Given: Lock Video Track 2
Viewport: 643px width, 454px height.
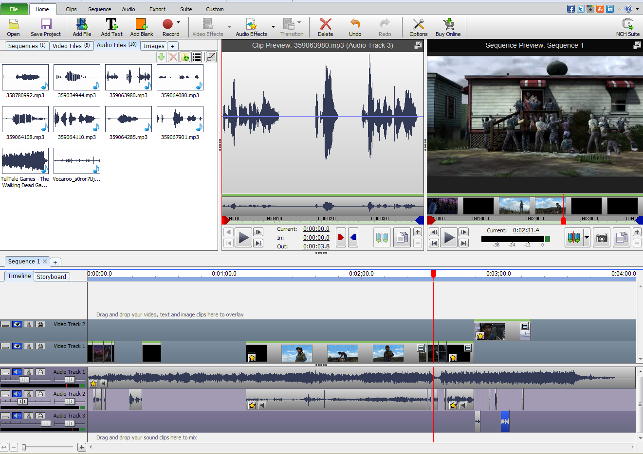Looking at the screenshot, I should [40, 324].
